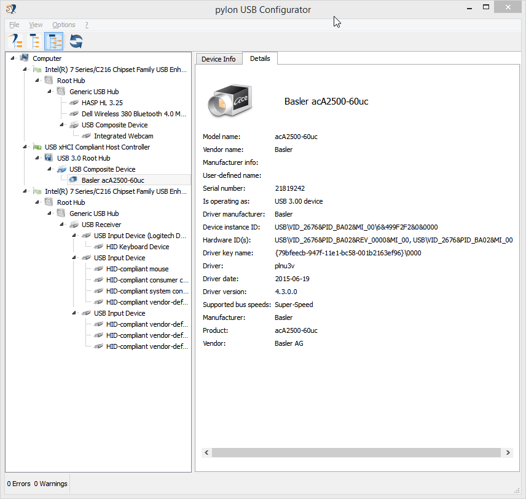This screenshot has height=499, width=526.
Task: Click the Basler camera icon in tree
Action: pos(73,180)
